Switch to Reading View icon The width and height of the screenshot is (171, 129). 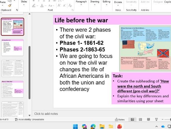(148, 120)
